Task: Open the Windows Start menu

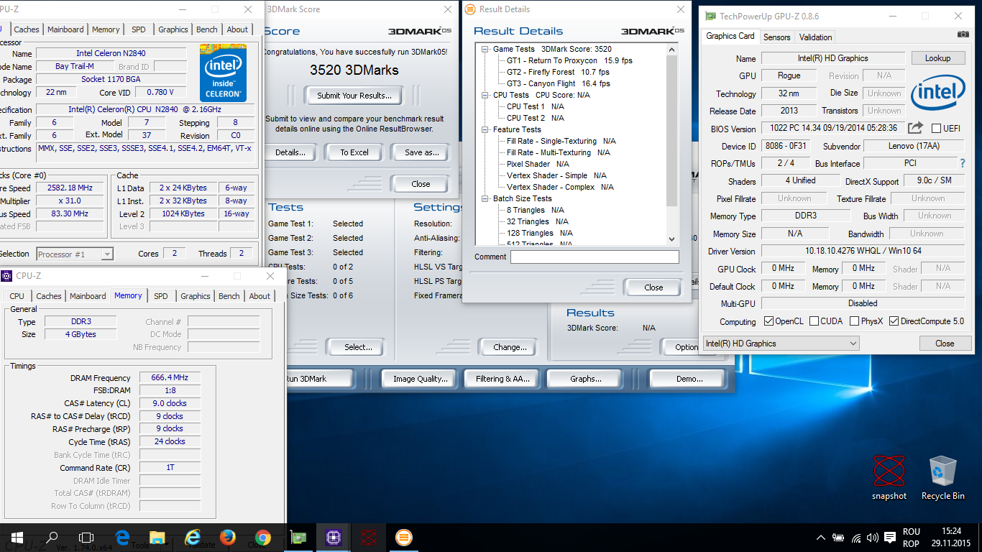Action: 17,538
